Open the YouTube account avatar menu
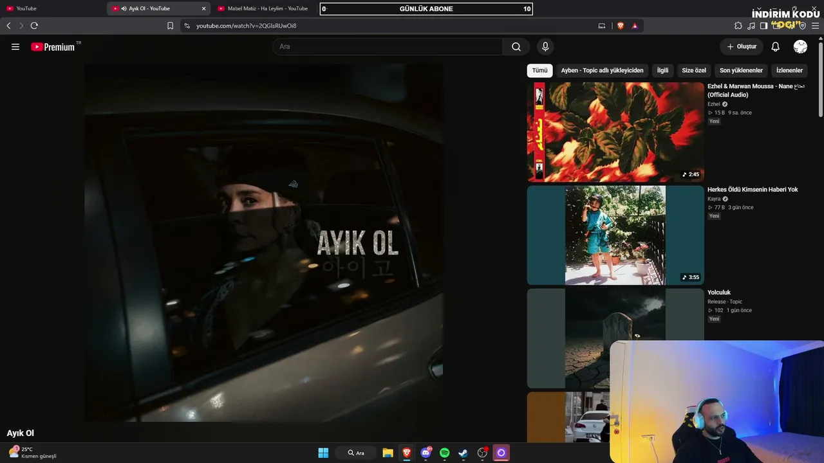The image size is (824, 463). click(800, 47)
